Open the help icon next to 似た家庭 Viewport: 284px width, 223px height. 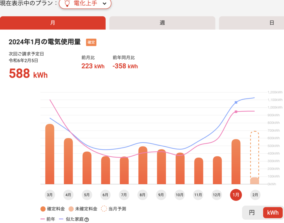point(87,220)
